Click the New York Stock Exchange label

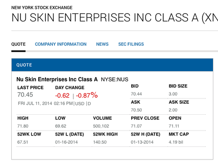click(42, 8)
